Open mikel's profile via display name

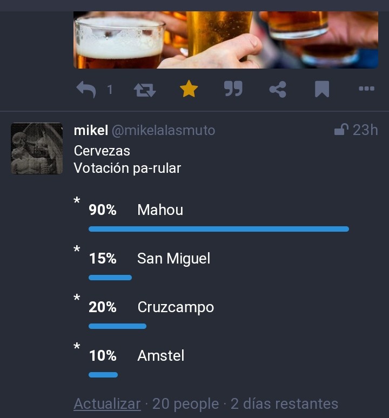(91, 130)
